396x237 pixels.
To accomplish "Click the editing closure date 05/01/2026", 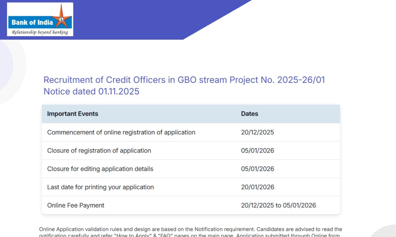I will [x=257, y=169].
